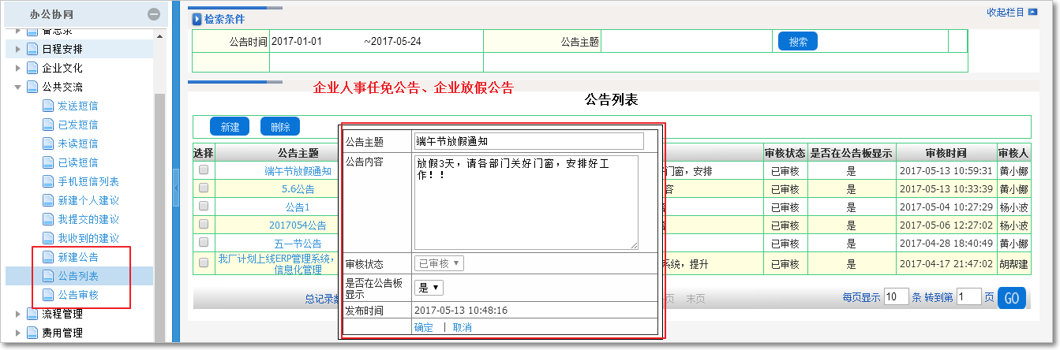The width and height of the screenshot is (1060, 350).
Task: Click the timestamp 2017-05-04 10:27:29
Action: pos(946,207)
